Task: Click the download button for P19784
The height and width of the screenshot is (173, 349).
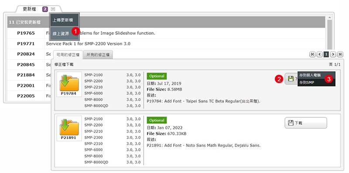Action: tap(291, 79)
